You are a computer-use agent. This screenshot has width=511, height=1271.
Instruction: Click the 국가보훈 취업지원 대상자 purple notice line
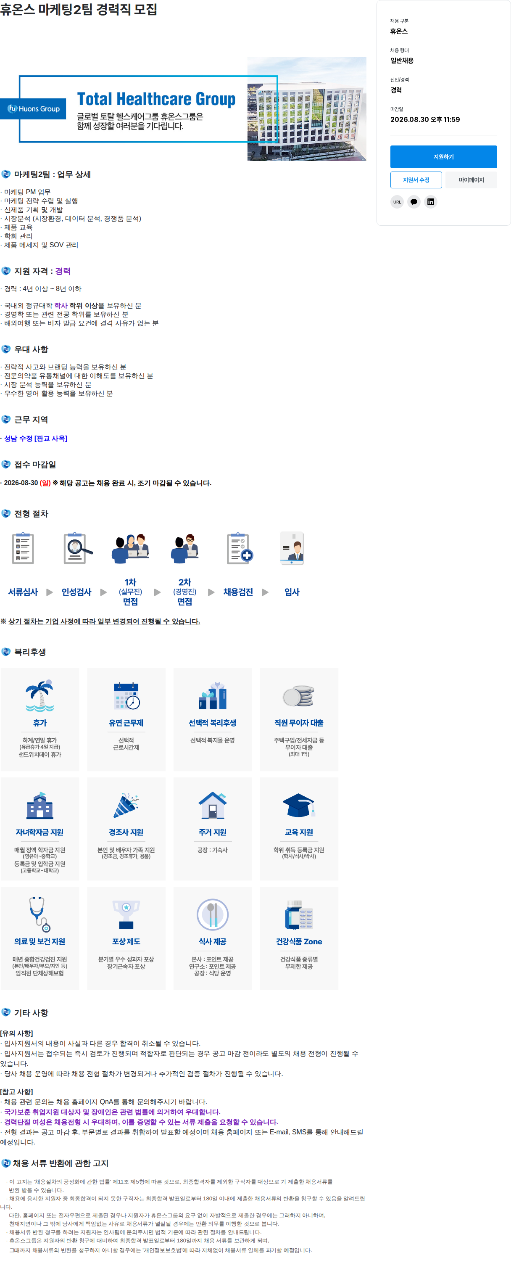(112, 1112)
